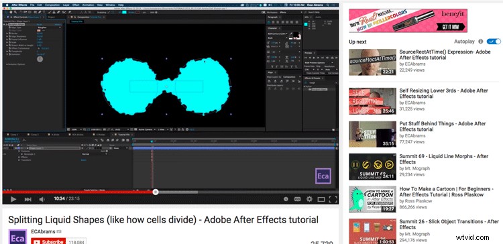Select the Pen tool
The image size is (503, 244).
coord(40,12)
